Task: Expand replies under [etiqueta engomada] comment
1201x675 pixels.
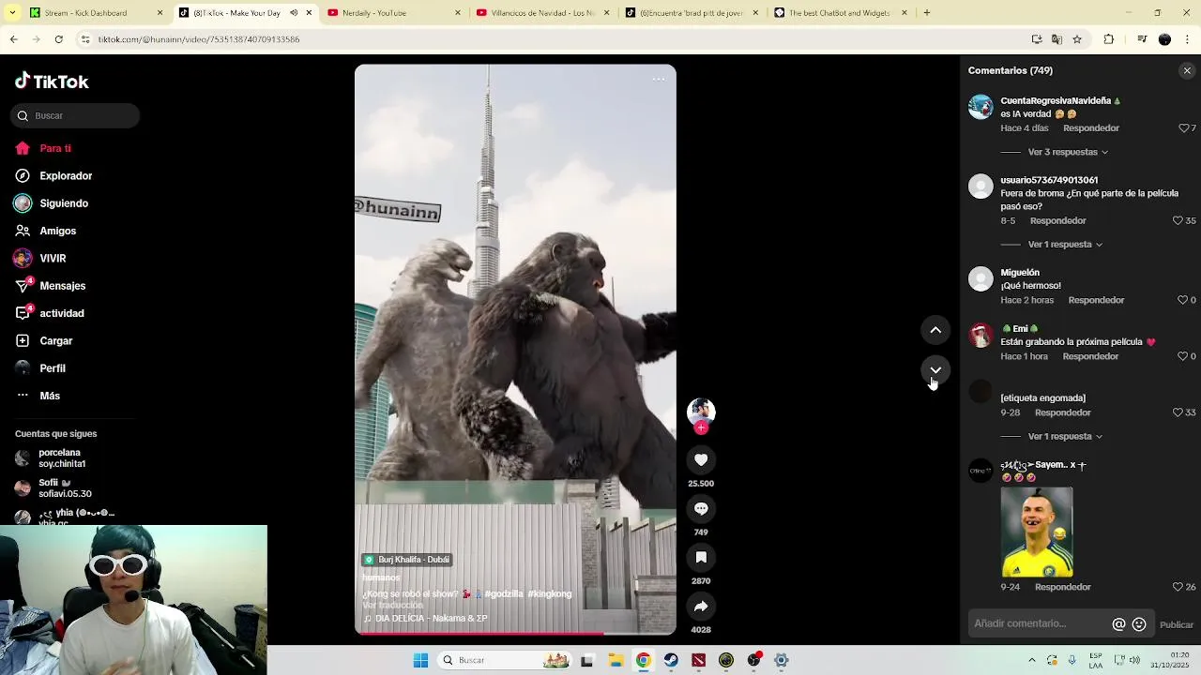Action: coord(1065,437)
